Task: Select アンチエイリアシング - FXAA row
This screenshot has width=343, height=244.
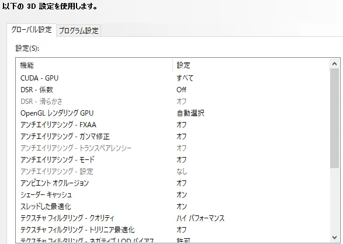Action: coord(172,125)
